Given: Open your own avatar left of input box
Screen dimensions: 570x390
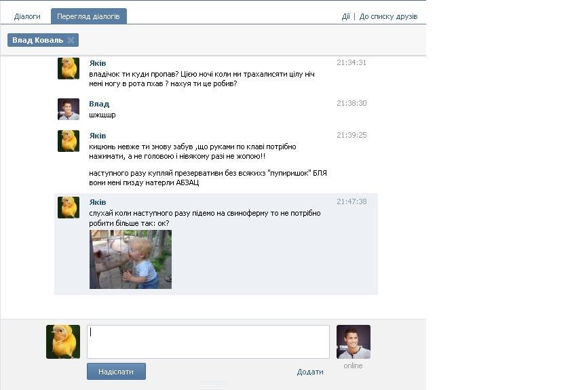Looking at the screenshot, I should (x=63, y=342).
